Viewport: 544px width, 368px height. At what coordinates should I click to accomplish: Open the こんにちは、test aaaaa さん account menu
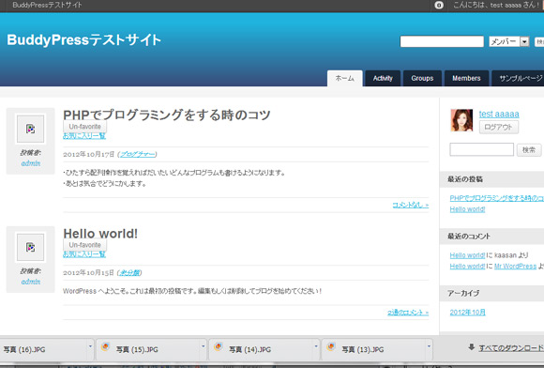coord(497,6)
